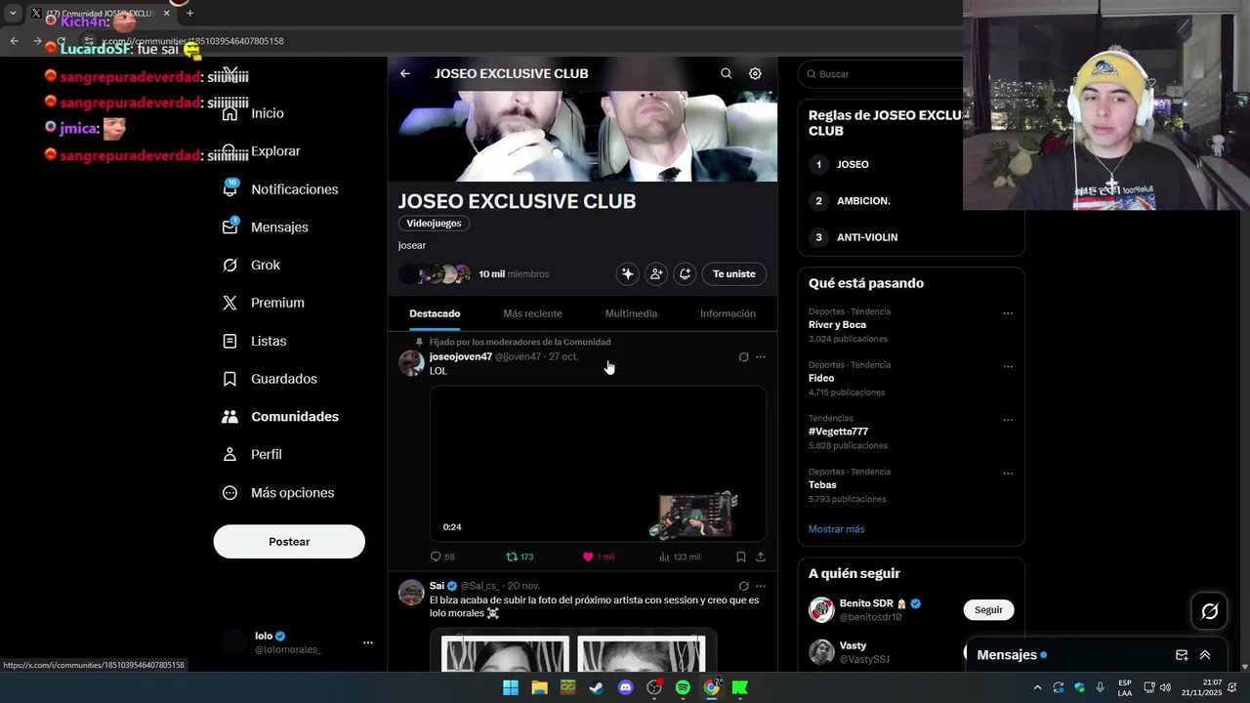Click Grok icon on Sai's post

[743, 586]
